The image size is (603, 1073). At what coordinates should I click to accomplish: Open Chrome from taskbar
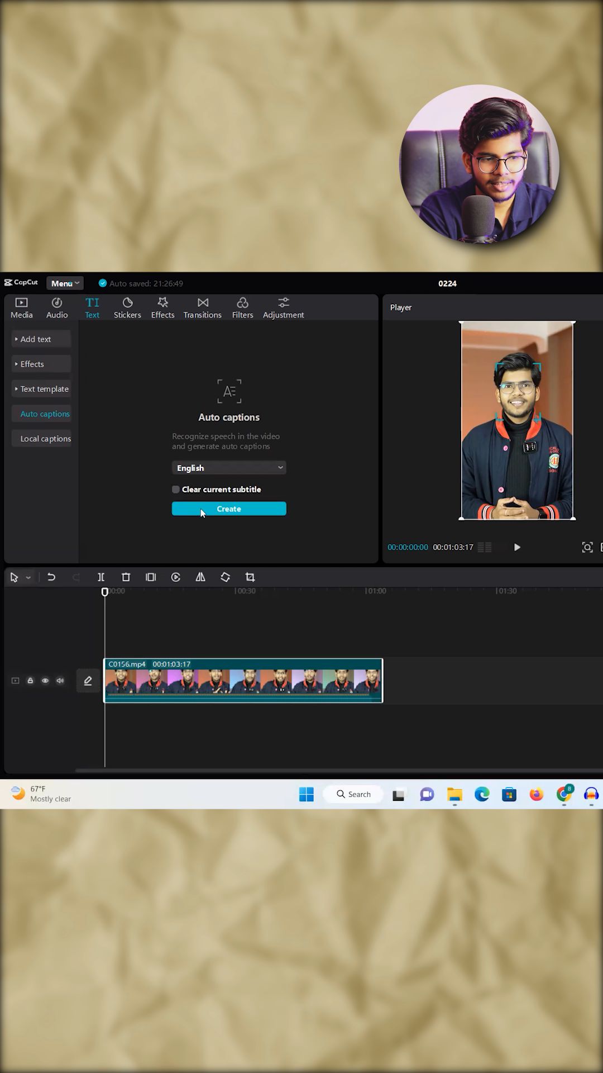point(564,794)
